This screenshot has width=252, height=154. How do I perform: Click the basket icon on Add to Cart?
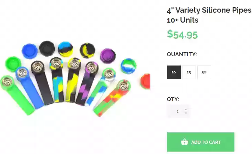[x=184, y=142]
